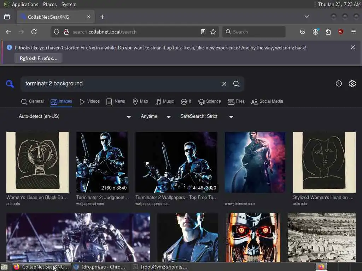Open the Anytime time range dropdown
Screen dimensions: 362x271
coord(156,116)
